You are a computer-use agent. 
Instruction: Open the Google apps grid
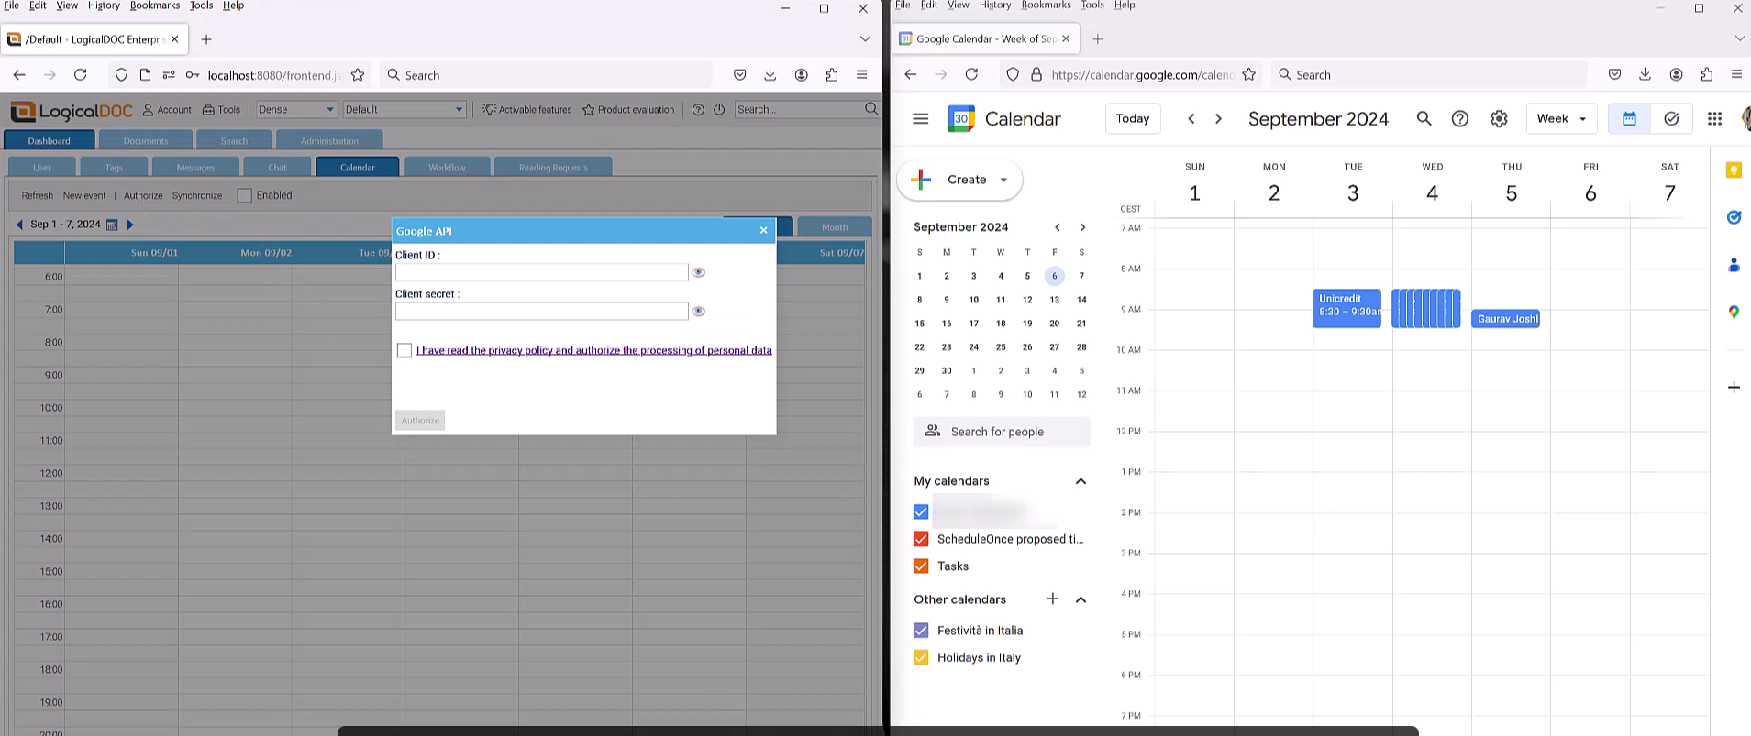click(1714, 118)
